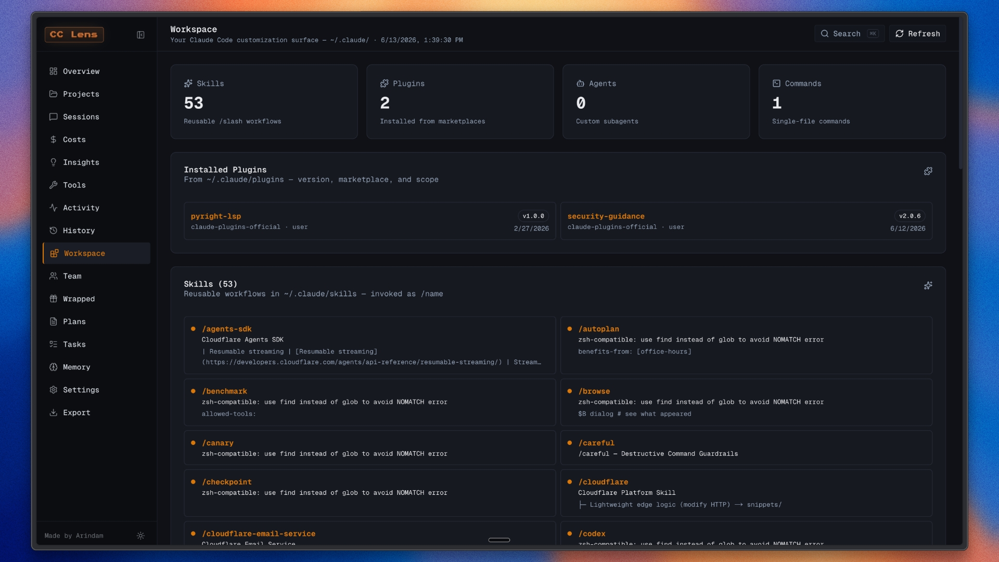
Task: Click the Team people icon
Action: [53, 276]
